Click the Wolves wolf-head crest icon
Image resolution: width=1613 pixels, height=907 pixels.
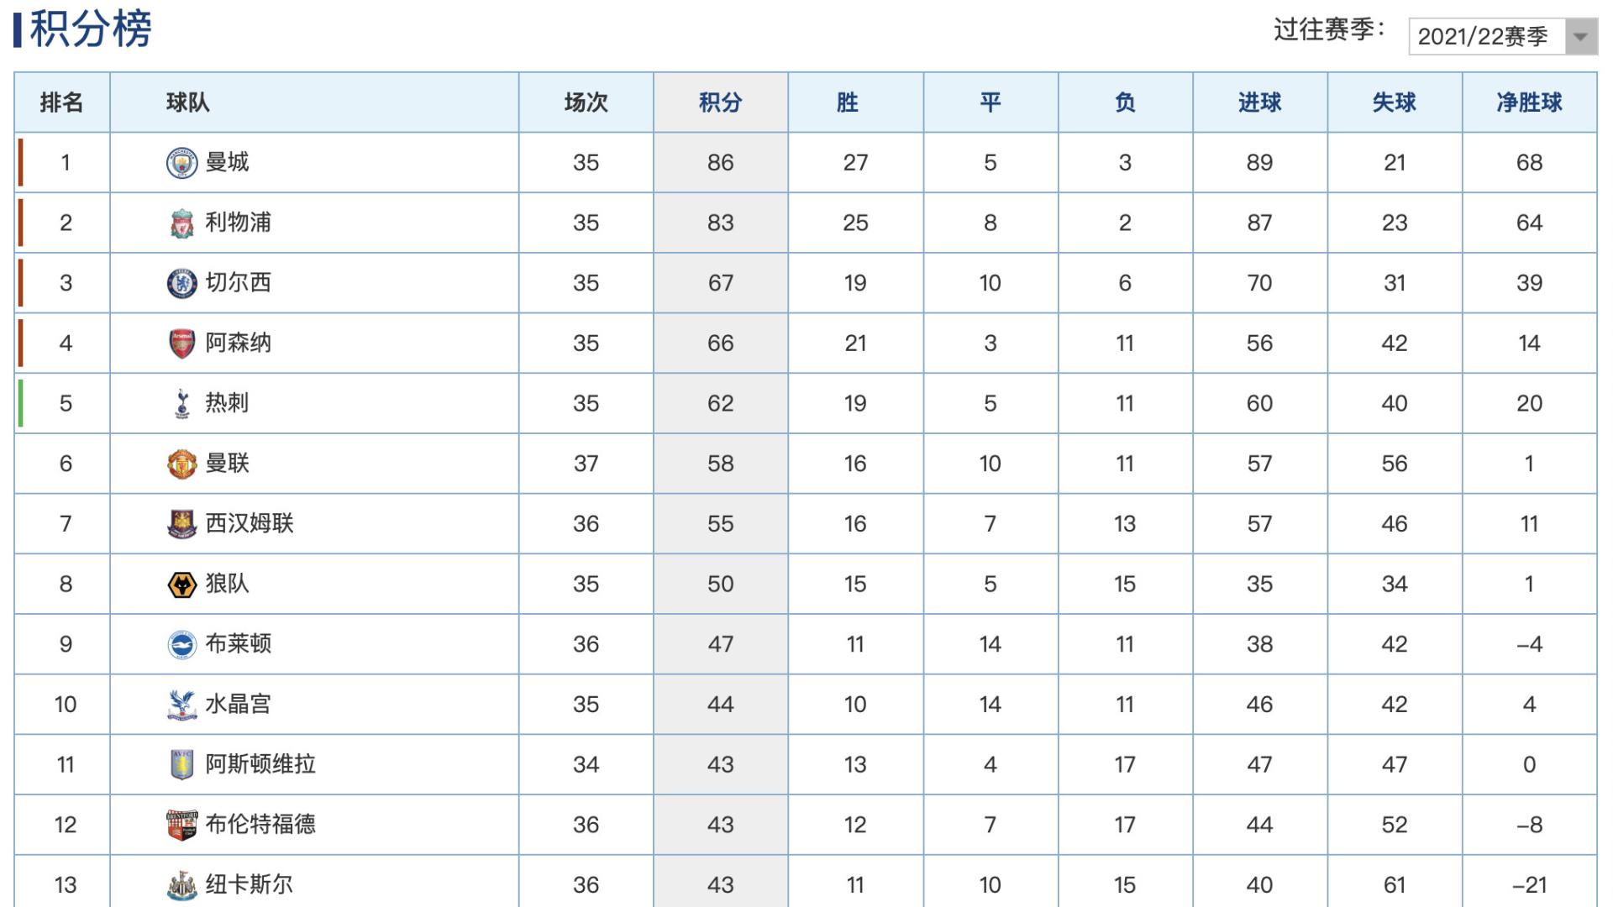[x=181, y=585]
